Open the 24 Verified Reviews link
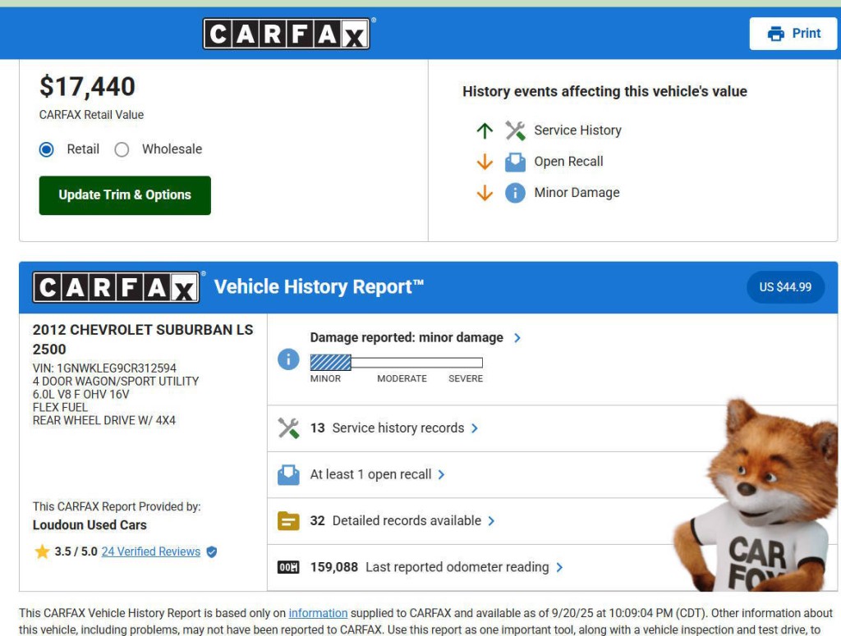Viewport: 841px width, 636px height. 151,552
